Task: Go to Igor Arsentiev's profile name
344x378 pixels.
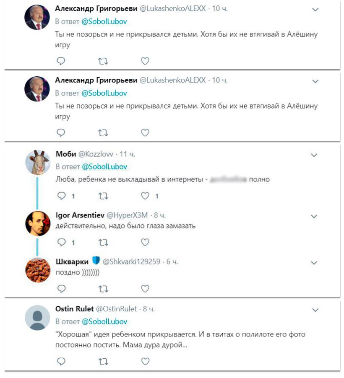Action: (80, 215)
